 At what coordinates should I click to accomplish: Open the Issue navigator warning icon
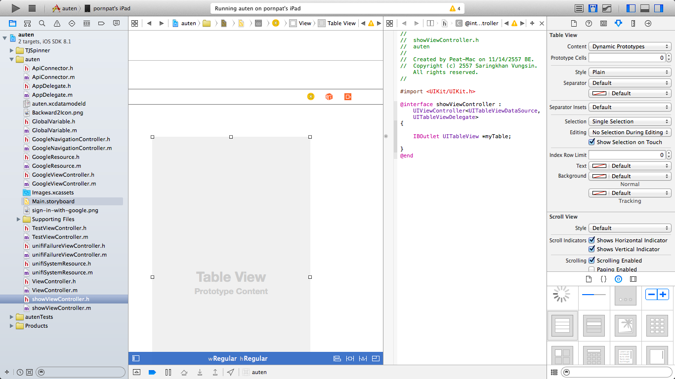57,23
